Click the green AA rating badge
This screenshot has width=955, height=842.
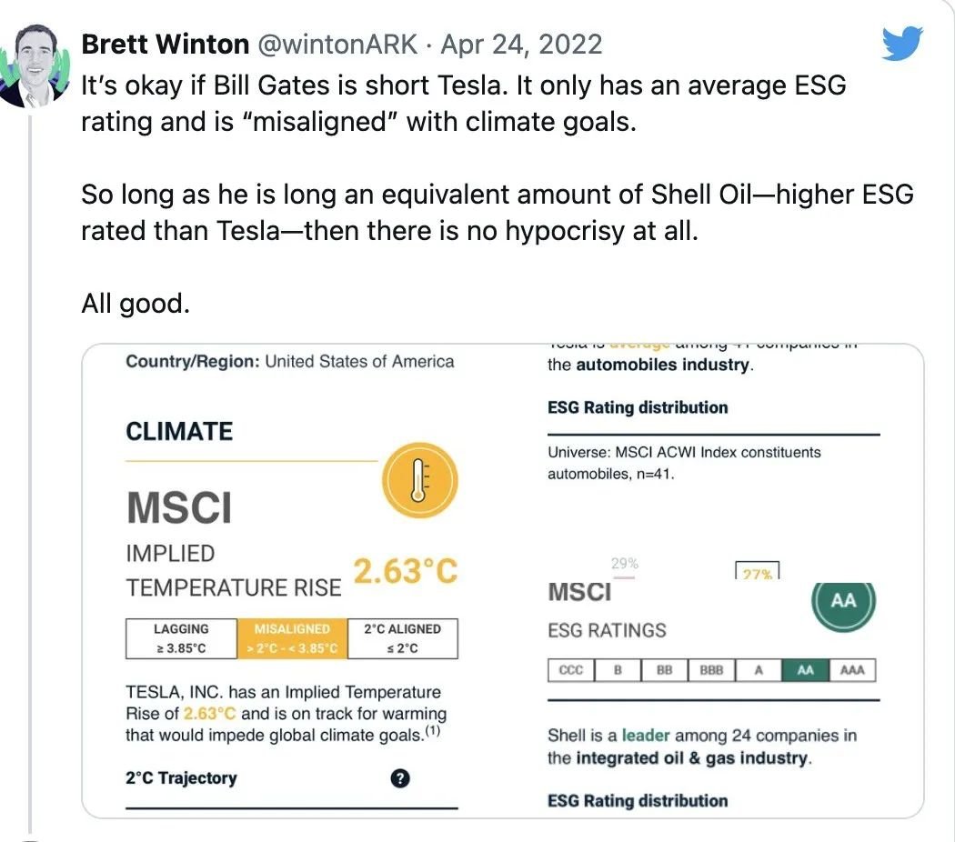coord(843,601)
